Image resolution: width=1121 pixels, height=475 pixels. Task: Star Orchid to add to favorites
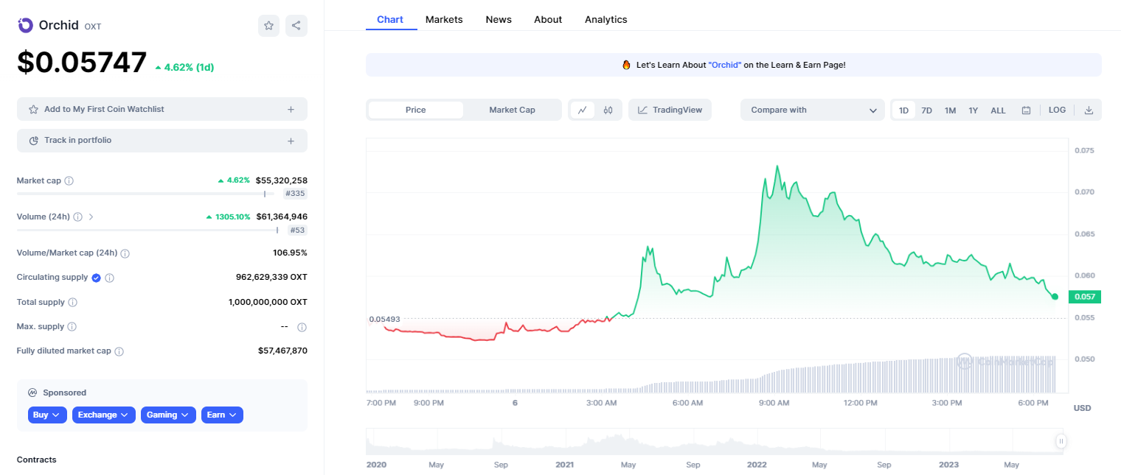268,26
